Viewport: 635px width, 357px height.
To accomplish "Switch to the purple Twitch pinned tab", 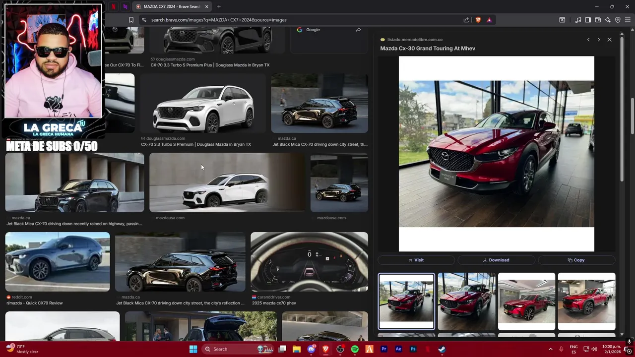I will click(x=125, y=6).
